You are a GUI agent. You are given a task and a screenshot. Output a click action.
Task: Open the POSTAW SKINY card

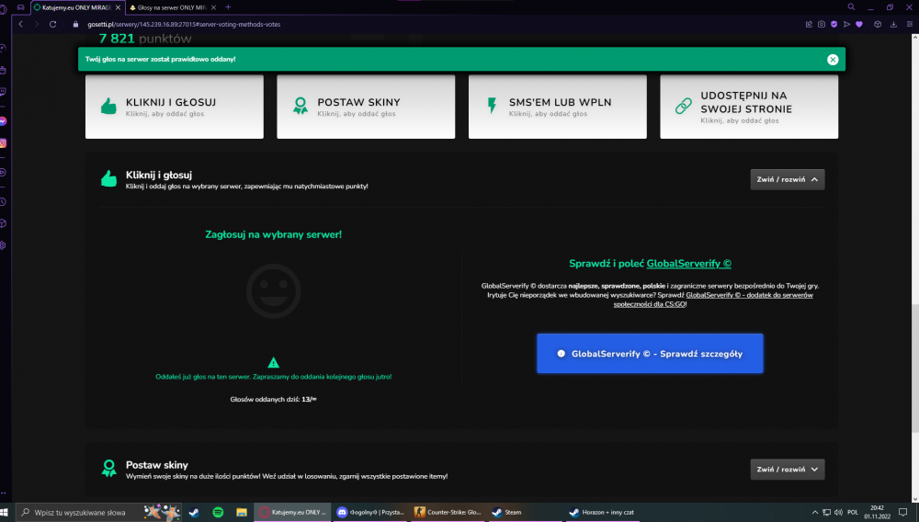[366, 107]
